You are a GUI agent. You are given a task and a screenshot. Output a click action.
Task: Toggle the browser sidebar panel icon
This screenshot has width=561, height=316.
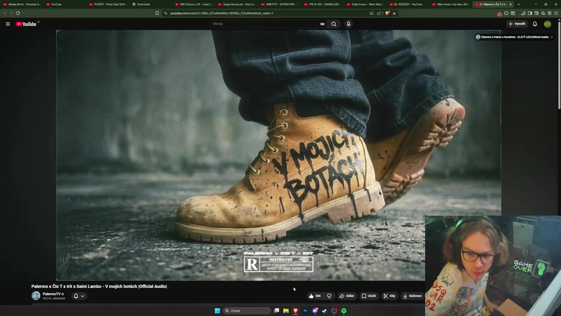click(x=529, y=13)
